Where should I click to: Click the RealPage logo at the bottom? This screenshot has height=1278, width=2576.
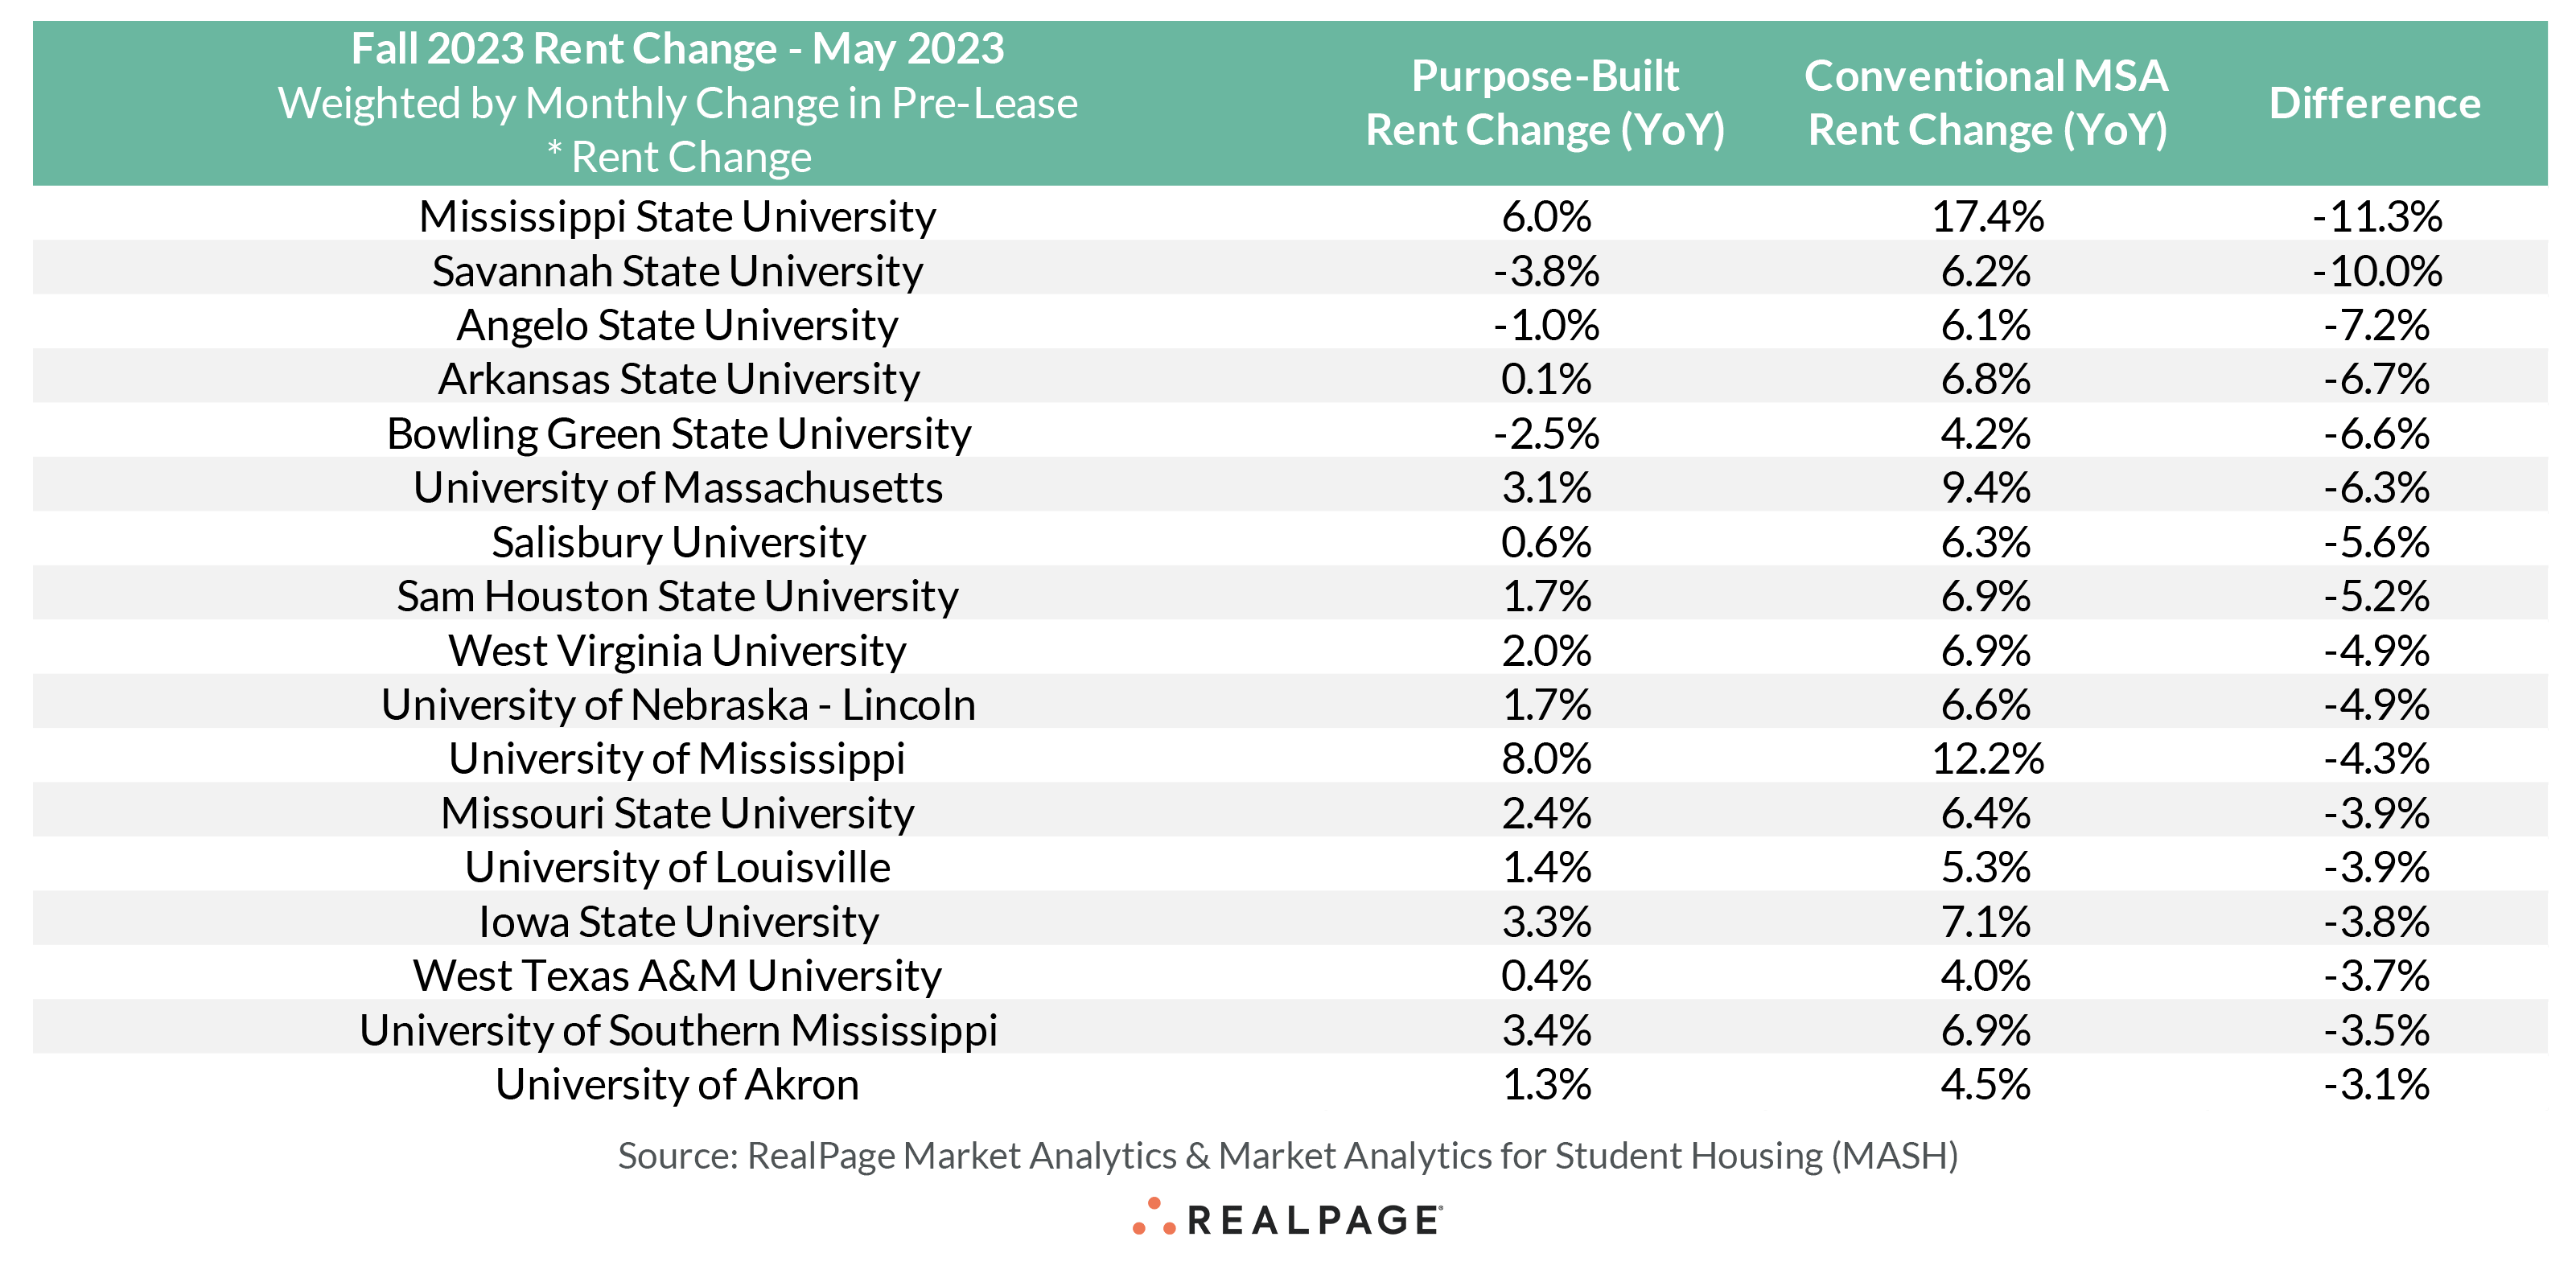click(1288, 1219)
